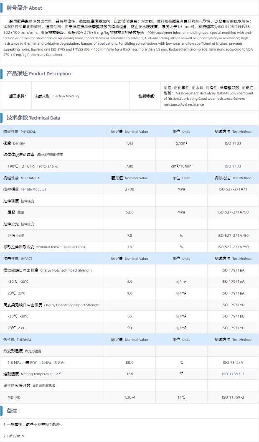Click the 拉伸强度 row label

(19, 201)
